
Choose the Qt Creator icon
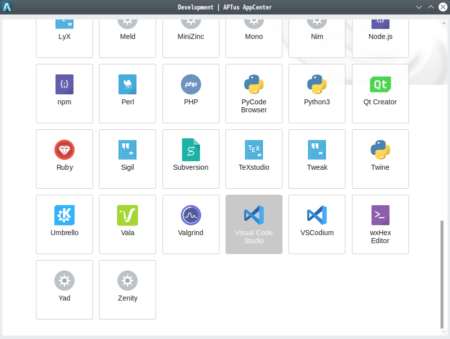tap(380, 84)
